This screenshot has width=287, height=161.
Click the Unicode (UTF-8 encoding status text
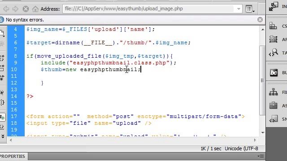(x=241, y=148)
